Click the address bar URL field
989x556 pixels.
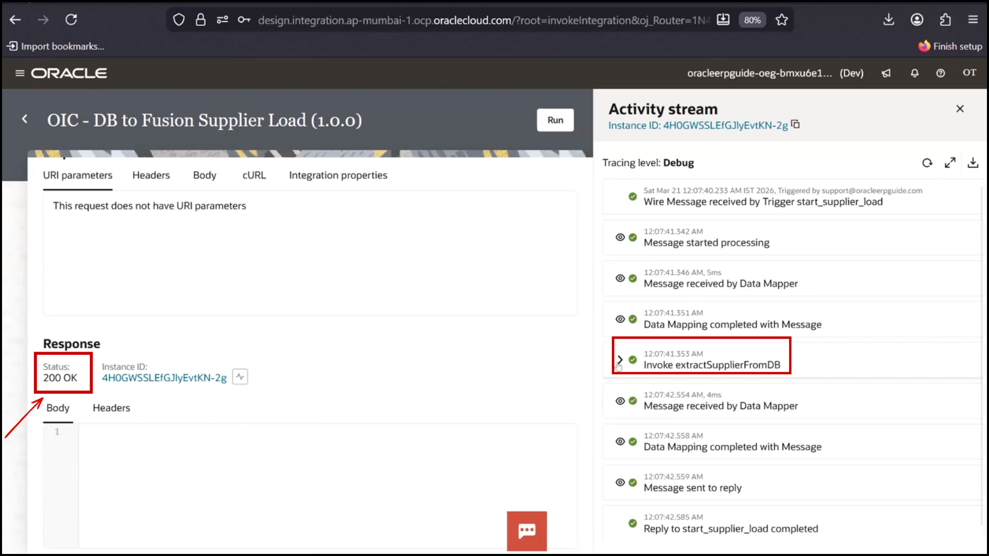click(x=483, y=20)
